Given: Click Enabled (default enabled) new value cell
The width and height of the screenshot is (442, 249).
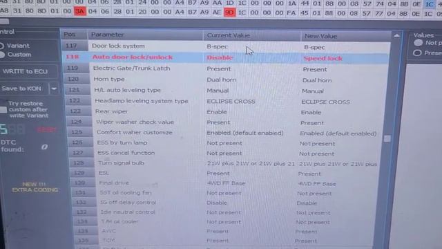Looking at the screenshot, I should (x=338, y=133).
